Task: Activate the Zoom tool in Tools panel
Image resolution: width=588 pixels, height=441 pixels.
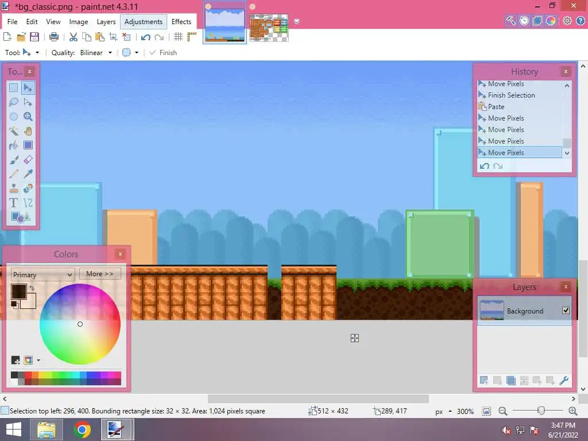Action: pos(28,116)
